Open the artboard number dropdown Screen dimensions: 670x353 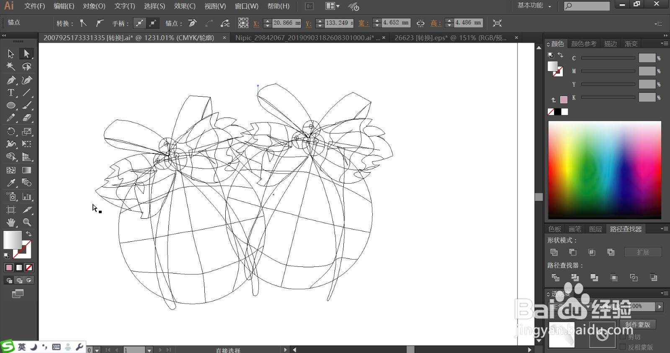[149, 350]
